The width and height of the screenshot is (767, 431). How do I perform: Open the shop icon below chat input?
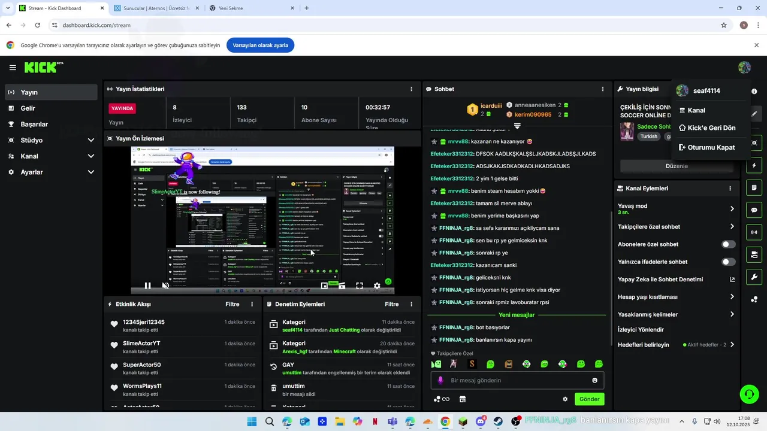(462, 399)
